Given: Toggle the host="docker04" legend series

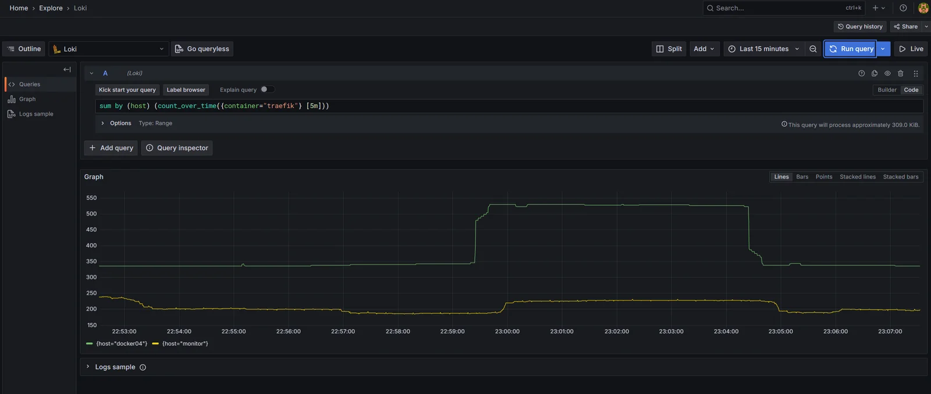Looking at the screenshot, I should tap(122, 344).
